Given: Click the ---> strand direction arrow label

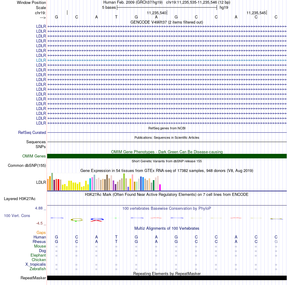Looking at the screenshot, I should [43, 18].
